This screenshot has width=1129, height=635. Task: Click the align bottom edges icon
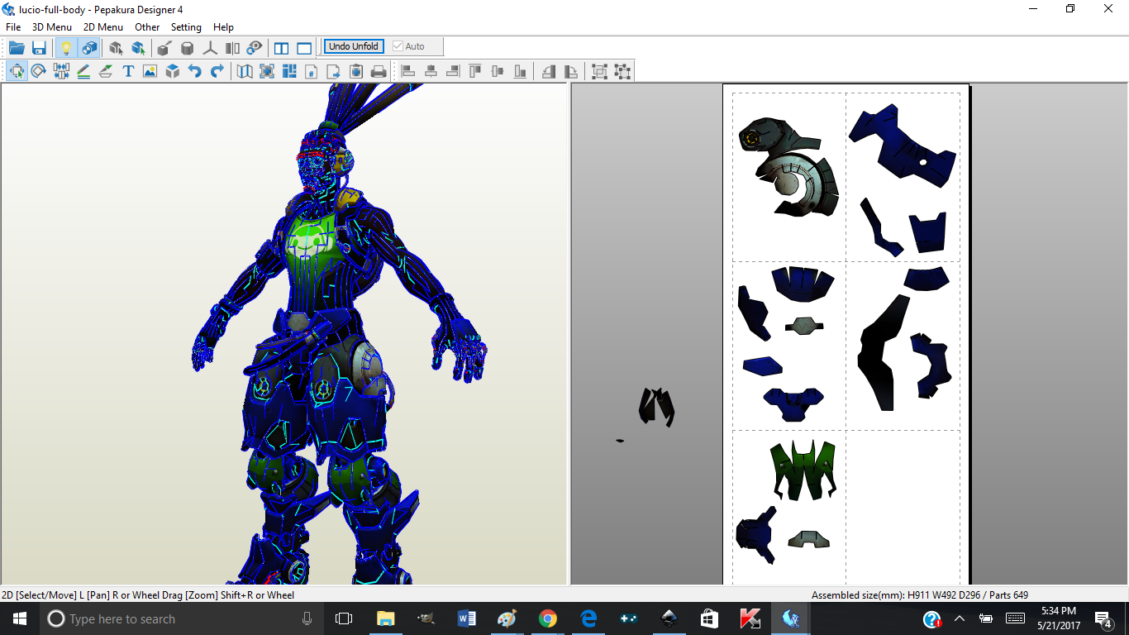click(520, 71)
